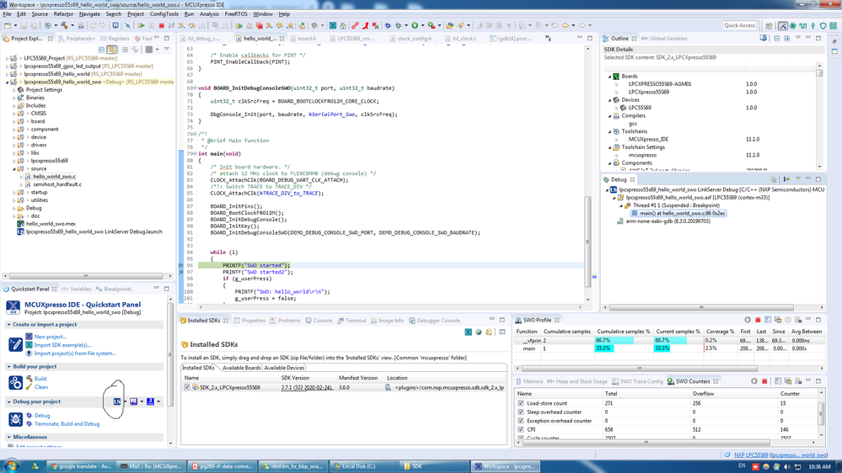842x473 pixels.
Task: Click the Import SDK example(s) link
Action: point(63,345)
